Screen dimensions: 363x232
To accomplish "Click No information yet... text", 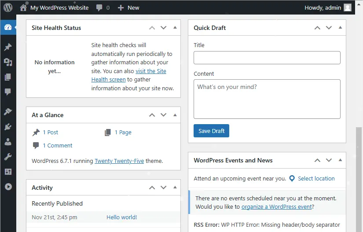I will 55,66.
